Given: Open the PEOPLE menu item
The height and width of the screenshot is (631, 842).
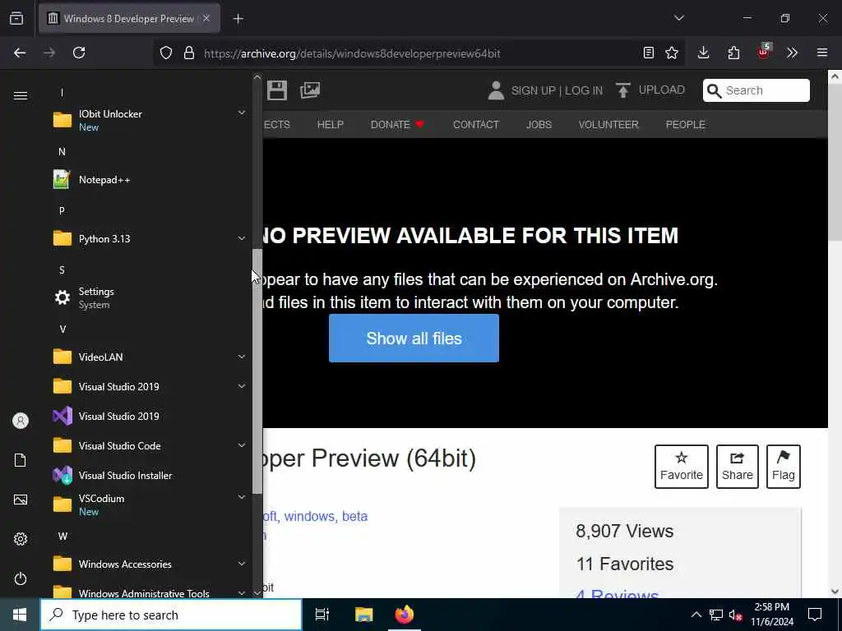Looking at the screenshot, I should (x=685, y=125).
